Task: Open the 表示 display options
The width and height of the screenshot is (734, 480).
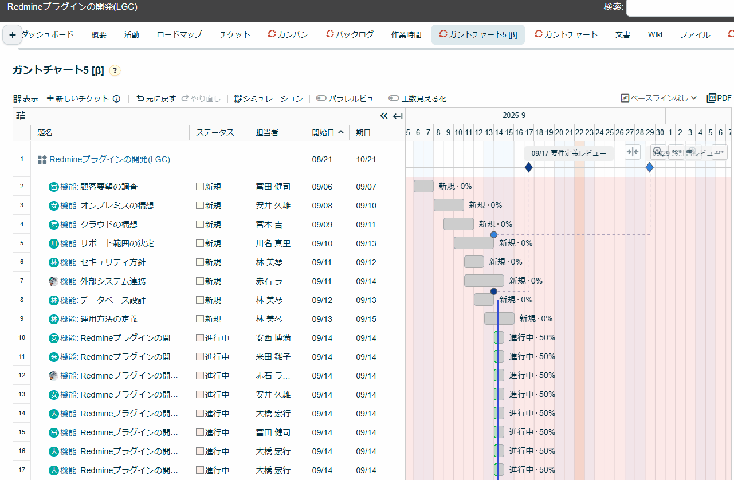Action: 26,99
